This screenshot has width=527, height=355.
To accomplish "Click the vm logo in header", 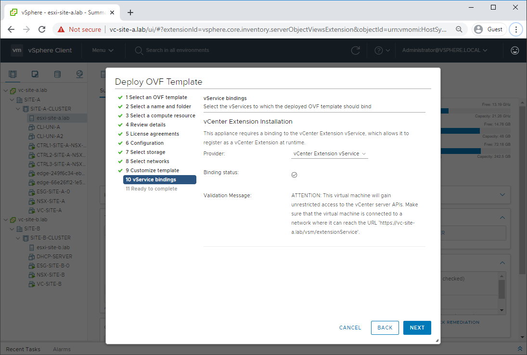I will [x=17, y=51].
